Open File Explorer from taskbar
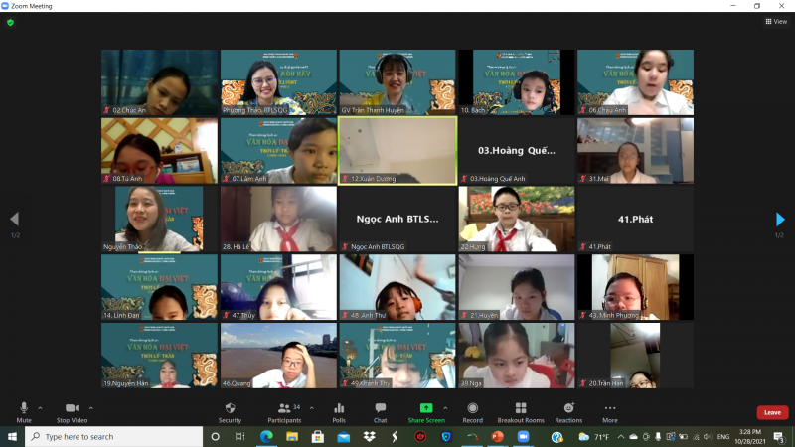795x447 pixels. [292, 436]
